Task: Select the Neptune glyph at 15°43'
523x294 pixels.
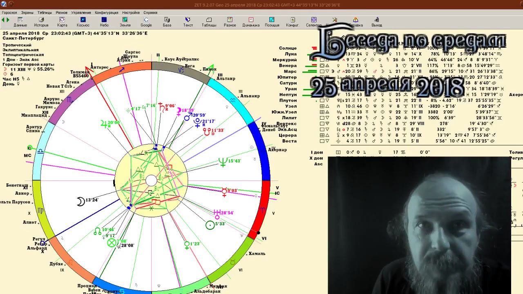Action: (x=223, y=162)
